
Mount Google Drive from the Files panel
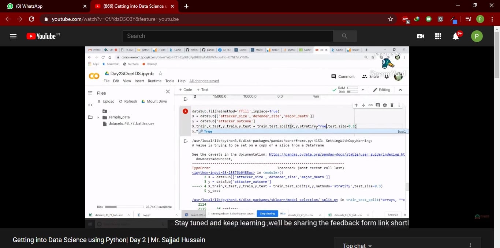pos(155,101)
